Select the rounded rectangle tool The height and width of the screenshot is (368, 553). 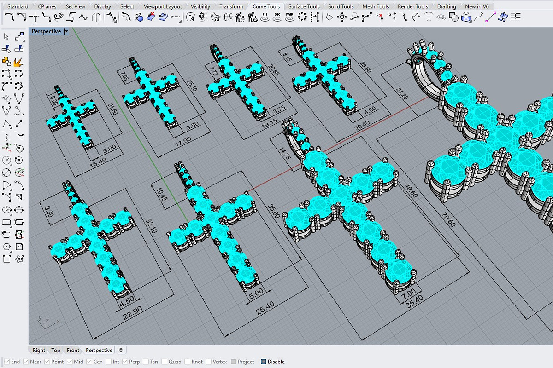(x=7, y=235)
